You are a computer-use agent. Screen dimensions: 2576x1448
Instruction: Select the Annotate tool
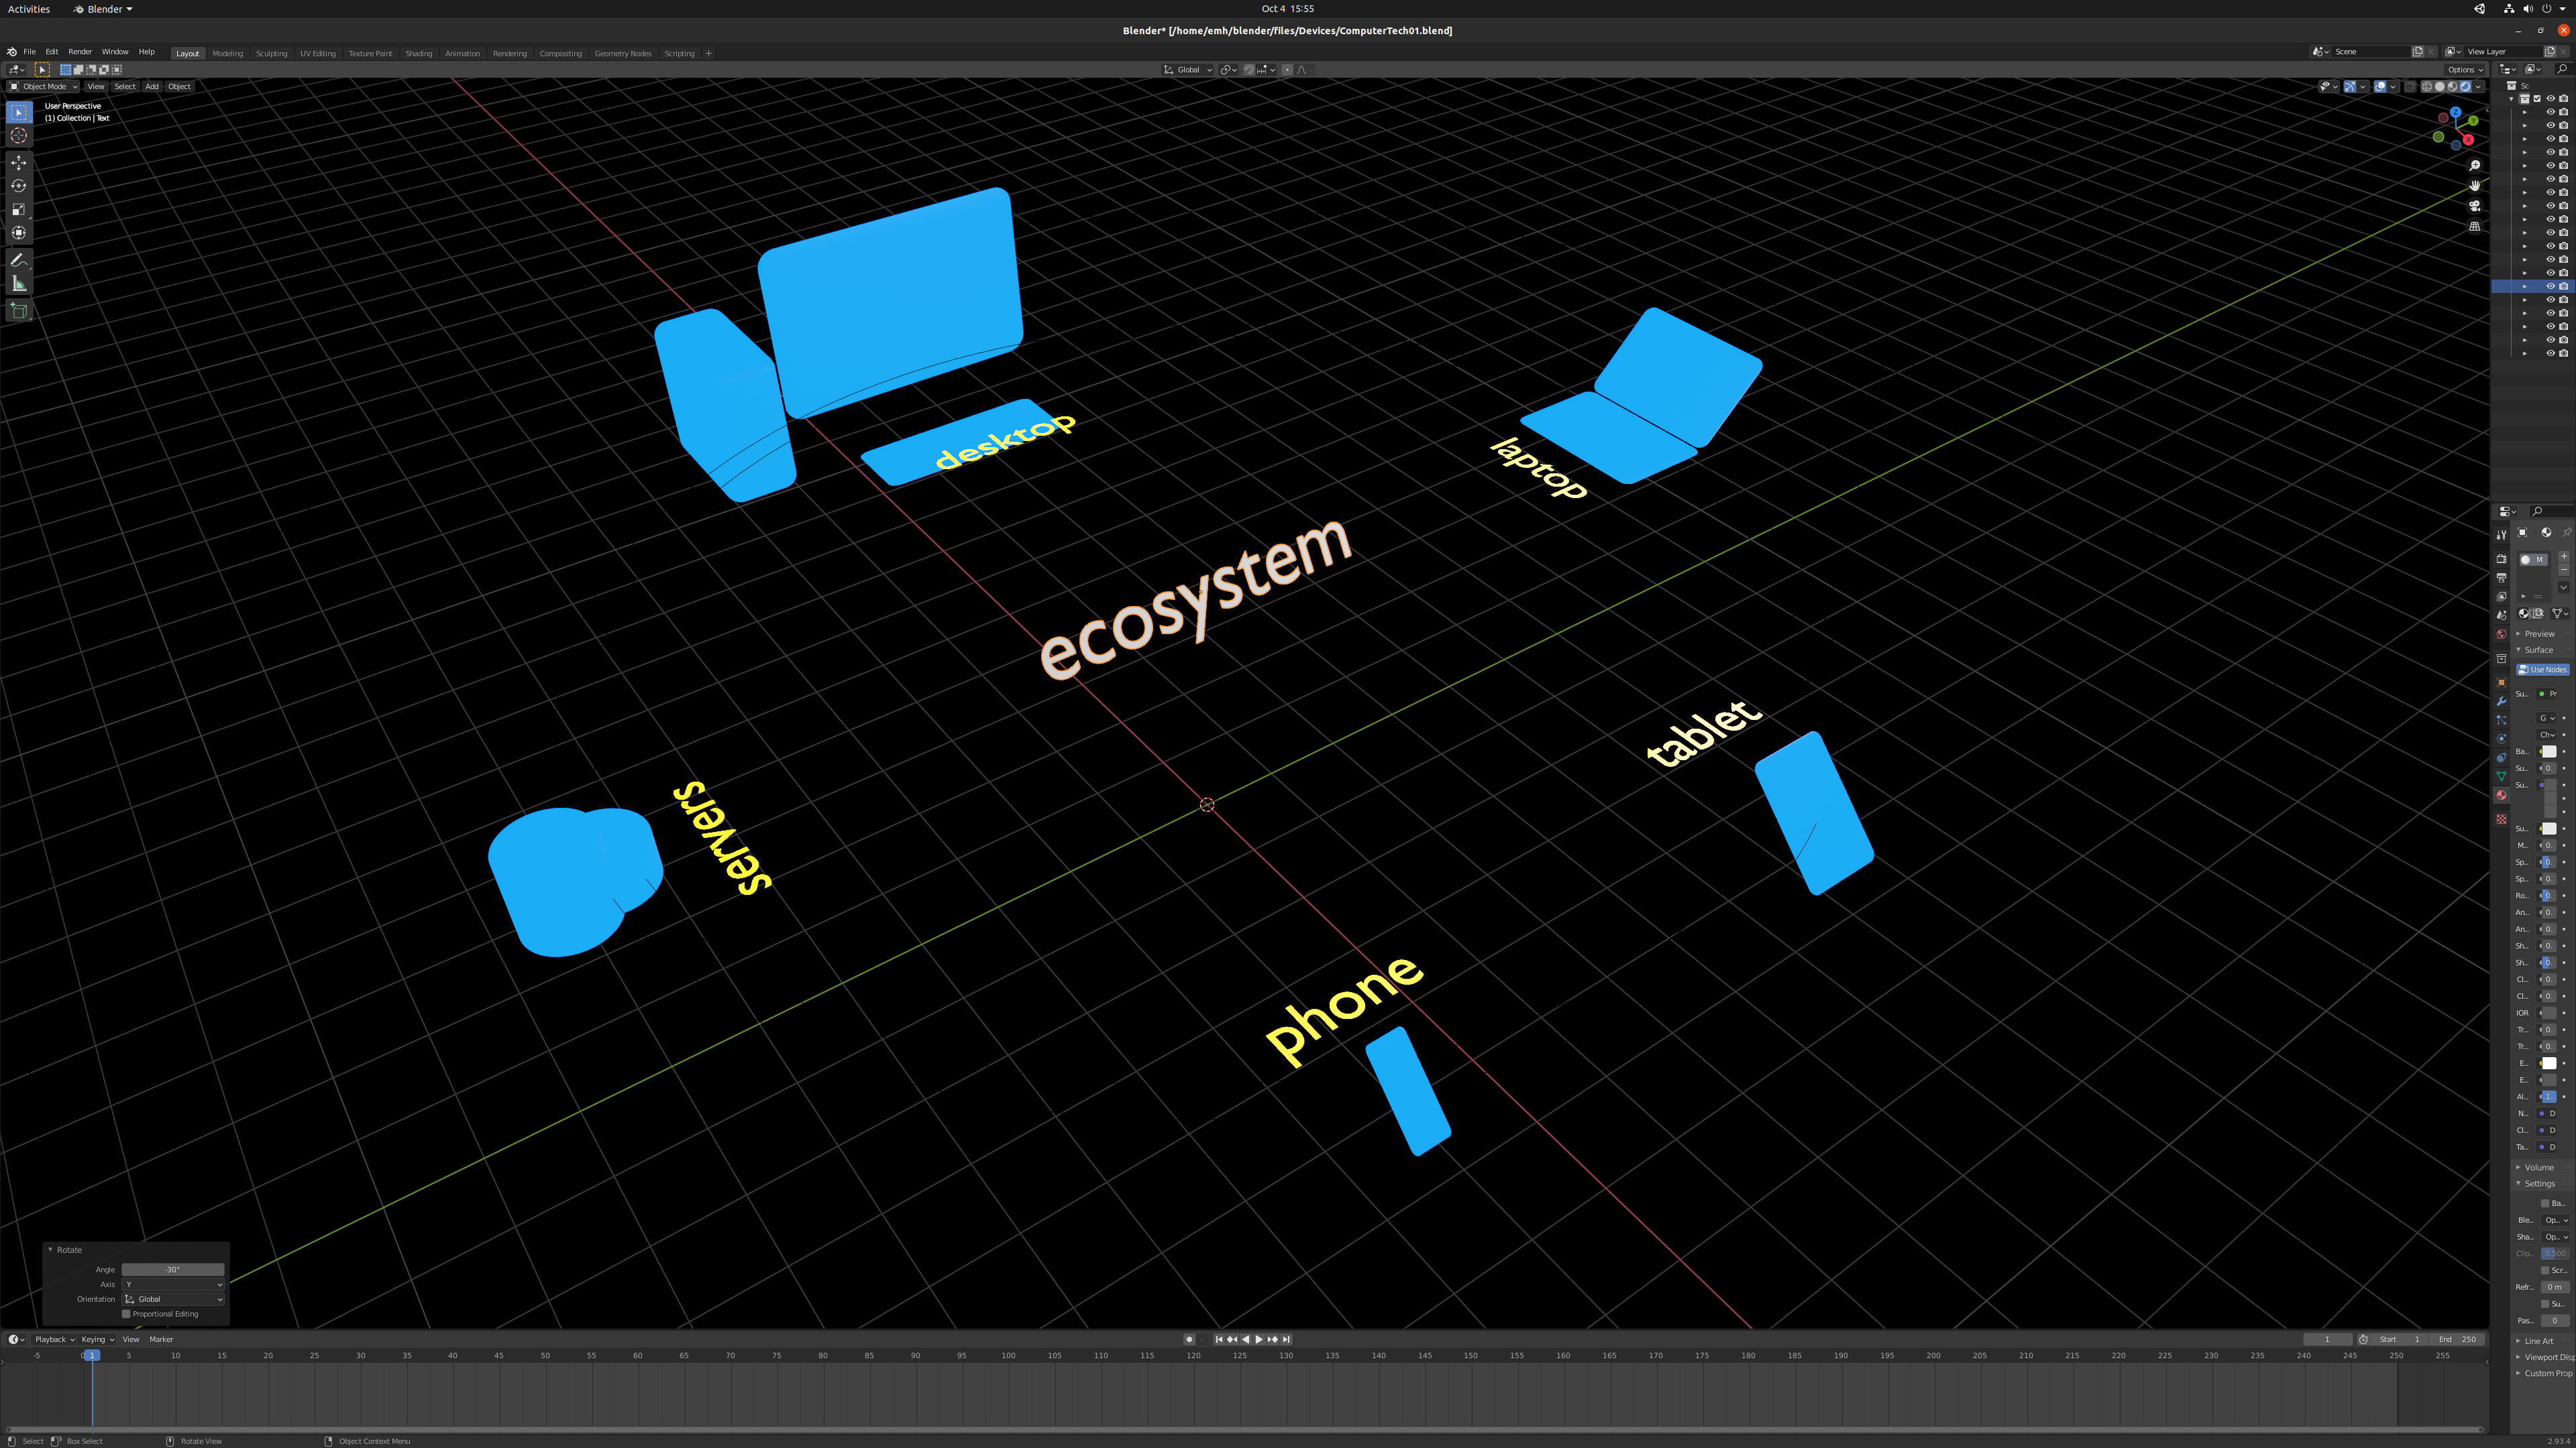click(18, 260)
